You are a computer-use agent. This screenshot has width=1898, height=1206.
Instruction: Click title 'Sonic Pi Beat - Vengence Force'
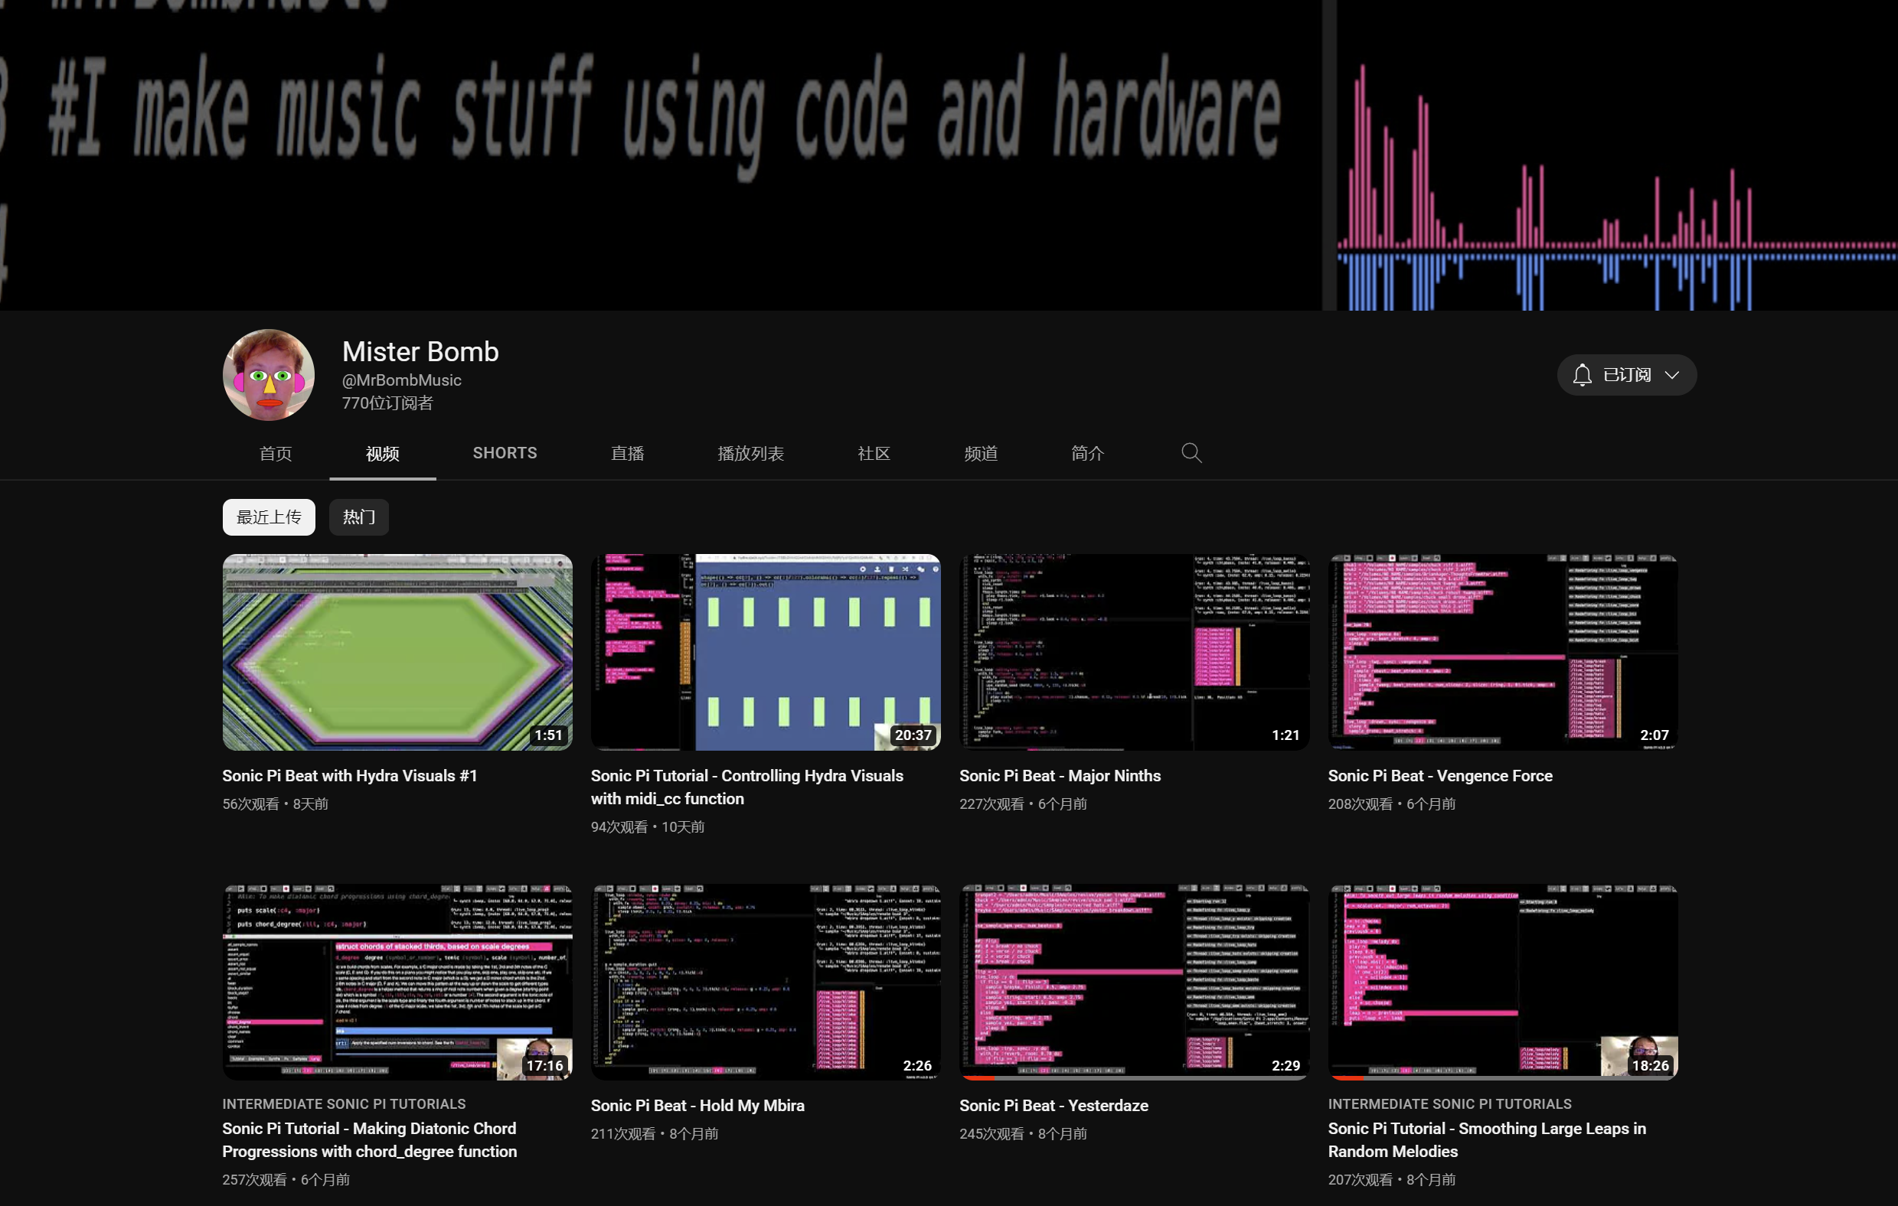point(1440,776)
